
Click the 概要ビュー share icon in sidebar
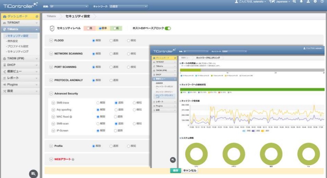[4, 71]
